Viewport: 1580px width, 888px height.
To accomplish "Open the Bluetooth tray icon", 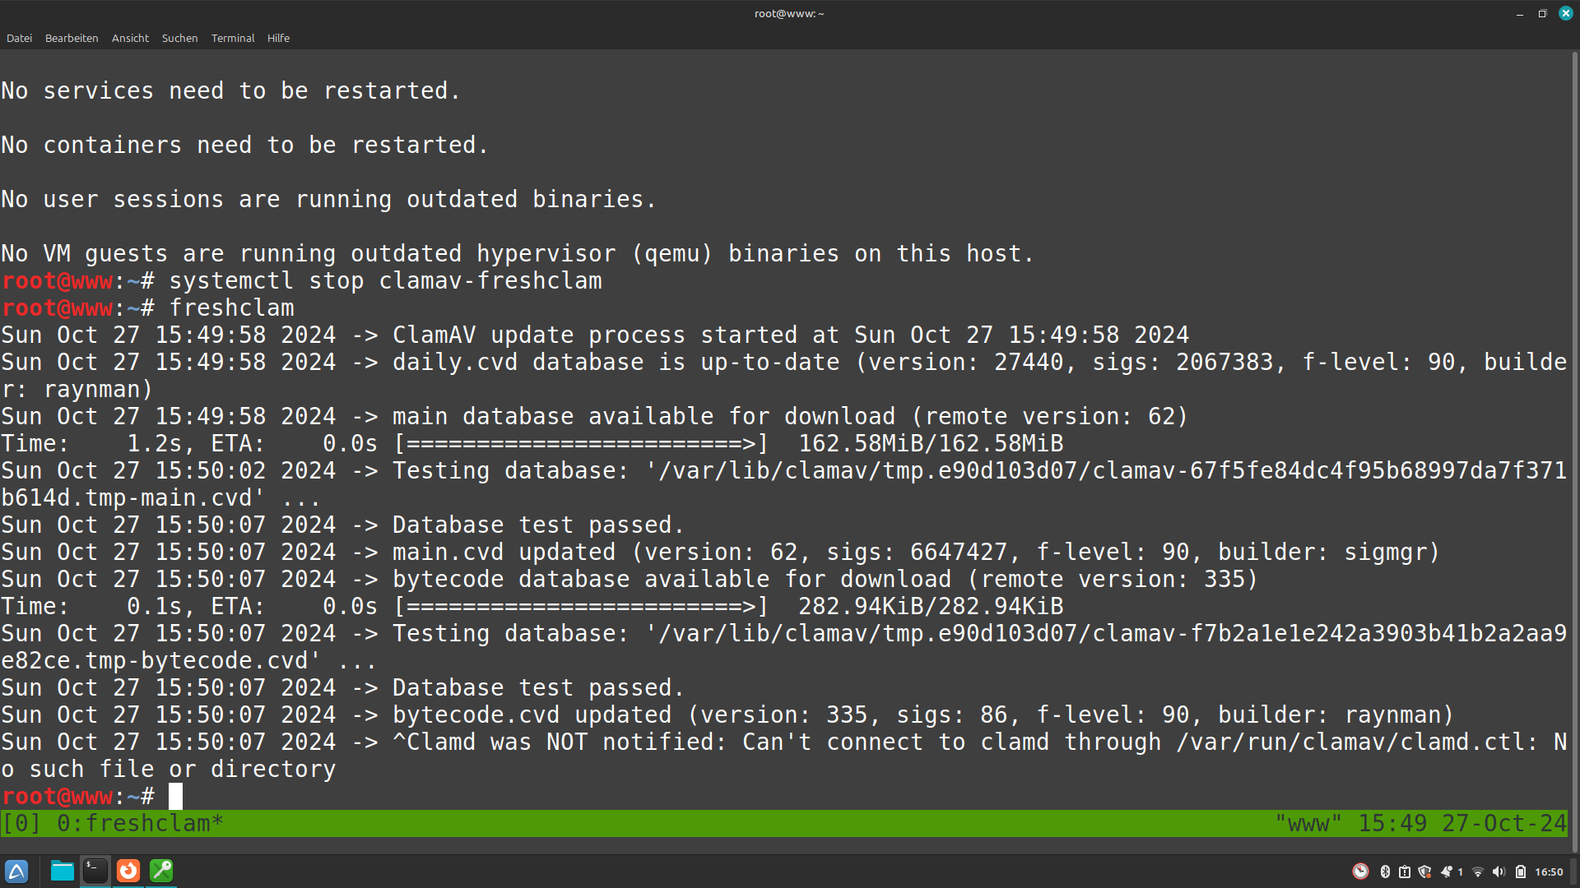I will point(1385,872).
